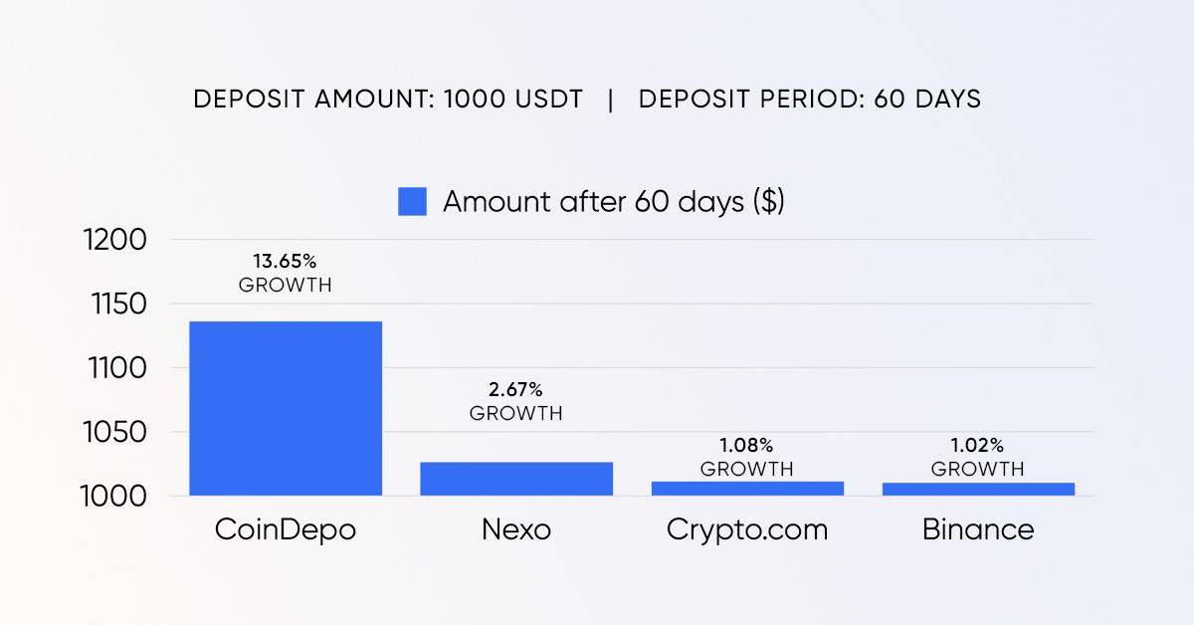Viewport: 1194px width, 625px height.
Task: Select the Binance axis label
Action: pyautogui.click(x=978, y=529)
